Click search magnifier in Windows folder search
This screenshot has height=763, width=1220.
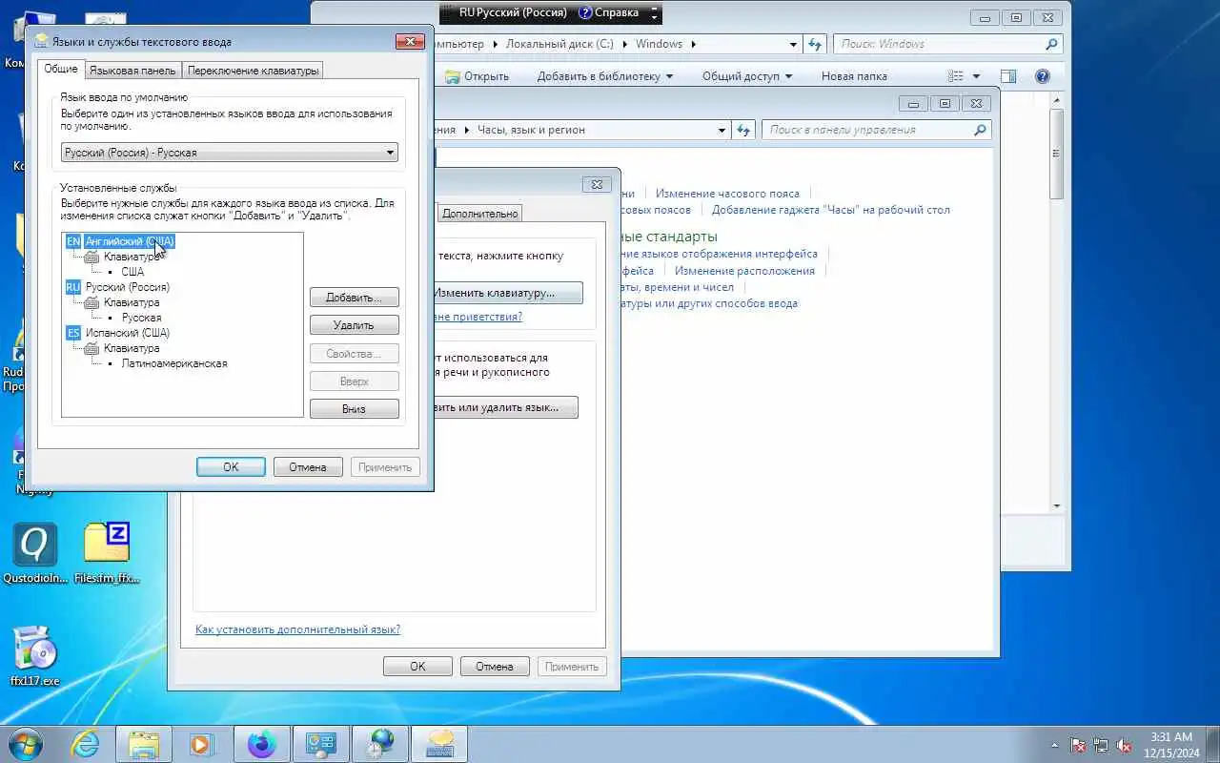click(x=1051, y=44)
